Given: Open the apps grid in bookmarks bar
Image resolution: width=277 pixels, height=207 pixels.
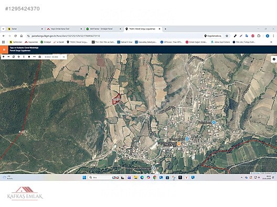Looking at the screenshot, I should 3,42.
